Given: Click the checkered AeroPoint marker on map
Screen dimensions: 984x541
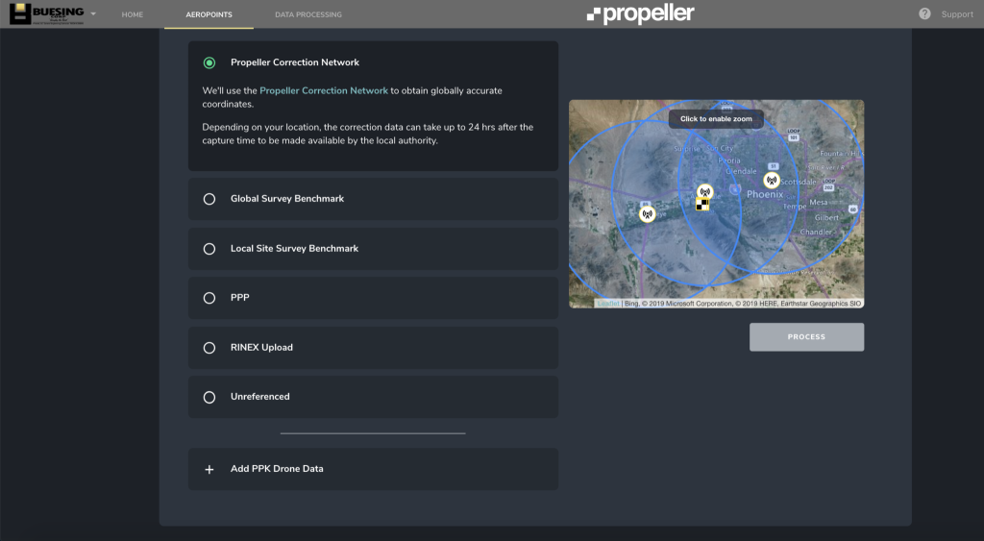Looking at the screenshot, I should tap(702, 205).
